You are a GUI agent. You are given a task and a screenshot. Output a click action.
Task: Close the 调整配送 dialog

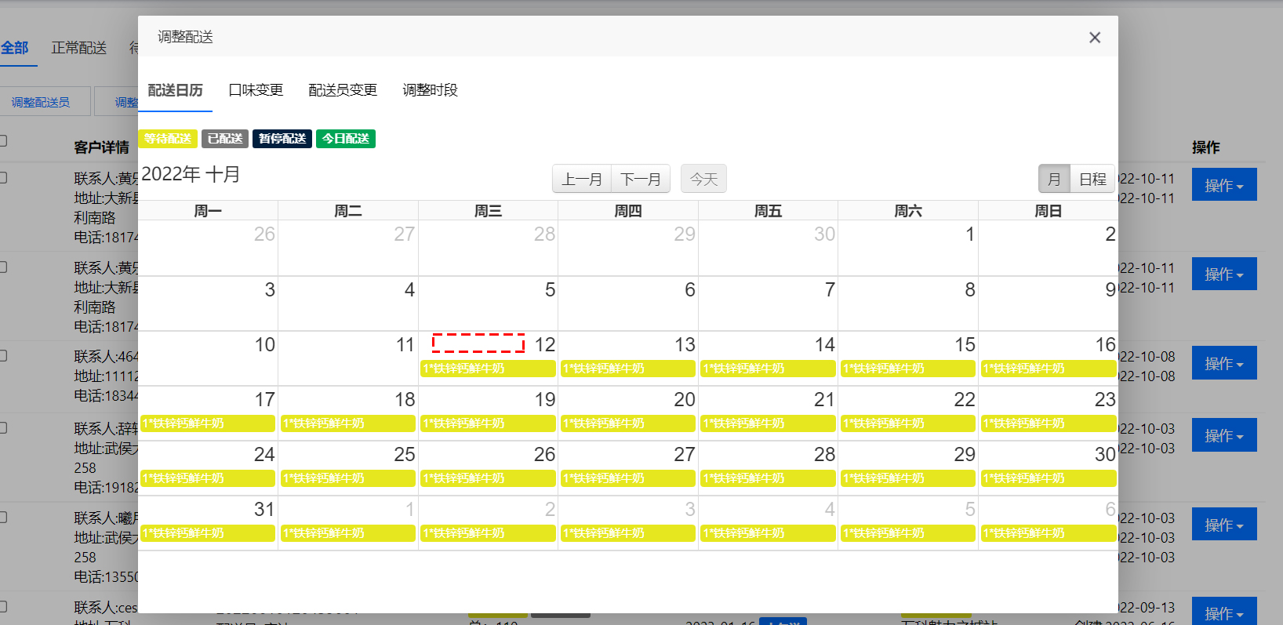pos(1095,38)
